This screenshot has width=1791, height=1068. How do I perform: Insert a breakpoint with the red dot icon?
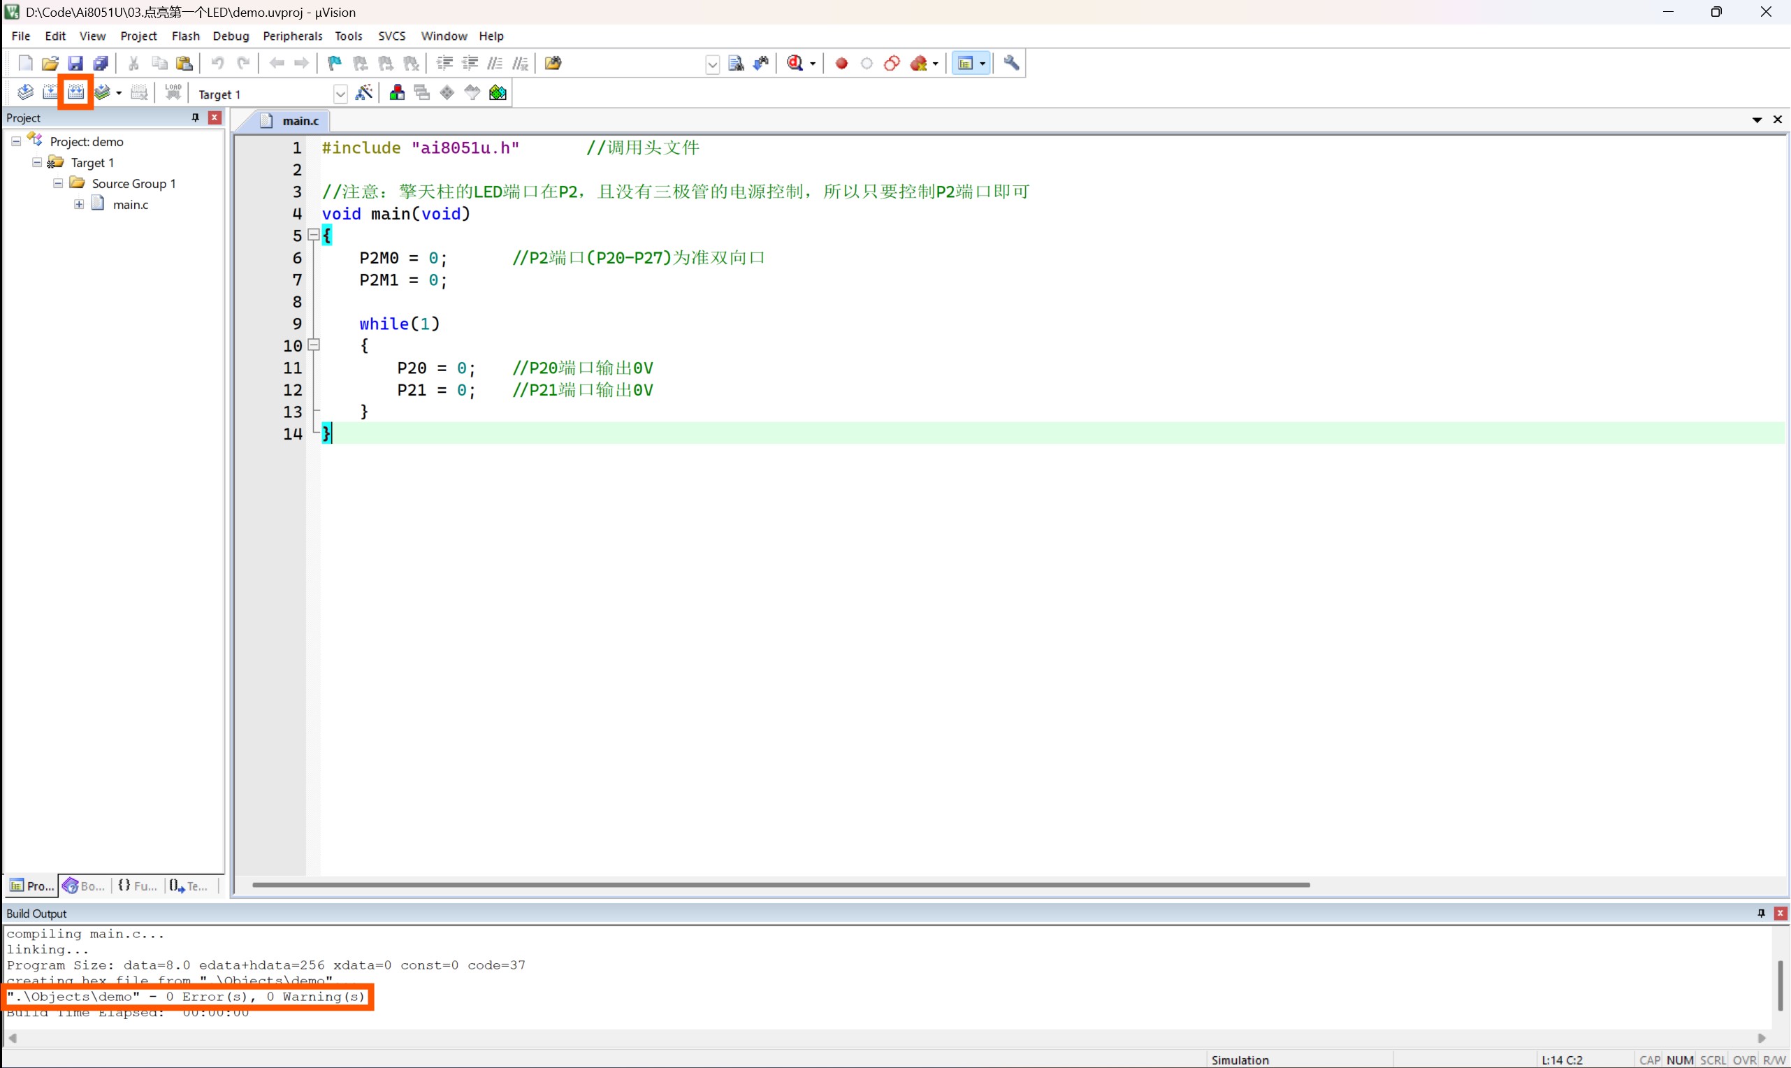coord(841,64)
